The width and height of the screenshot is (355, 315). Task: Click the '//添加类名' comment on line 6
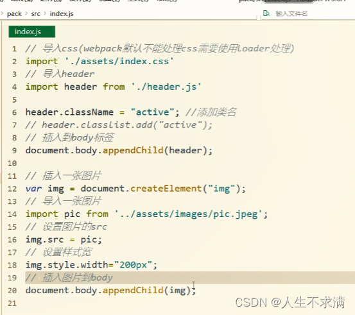click(x=211, y=112)
